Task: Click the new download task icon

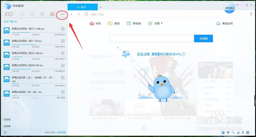Action: pos(9,14)
